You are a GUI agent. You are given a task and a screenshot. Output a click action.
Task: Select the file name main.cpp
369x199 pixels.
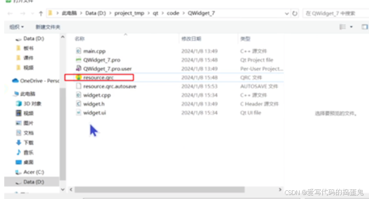coord(94,51)
